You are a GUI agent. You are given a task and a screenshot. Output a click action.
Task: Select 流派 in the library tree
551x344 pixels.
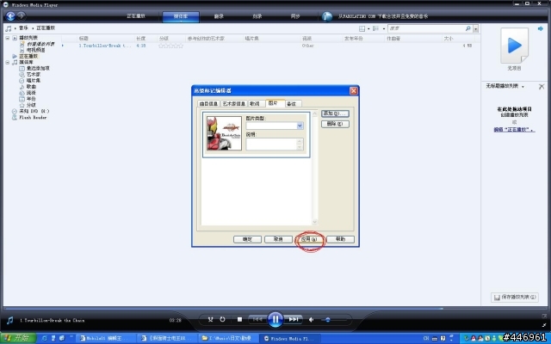click(31, 93)
